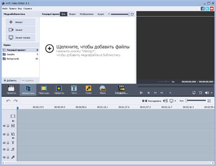Viewport: 216px width, 166px height.
Task: Lock the music track
Action: point(8,149)
